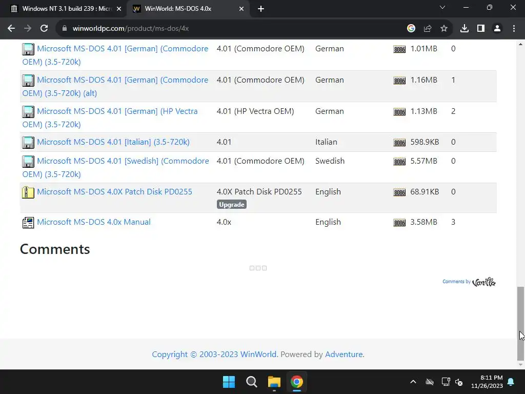This screenshot has height=394, width=525.
Task: Share this page via share icon
Action: (428, 29)
